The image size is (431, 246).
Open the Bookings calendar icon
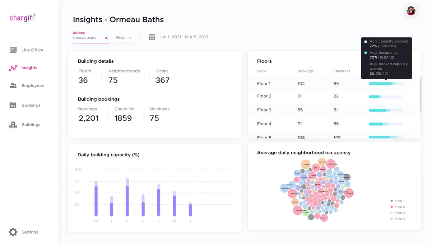13,105
